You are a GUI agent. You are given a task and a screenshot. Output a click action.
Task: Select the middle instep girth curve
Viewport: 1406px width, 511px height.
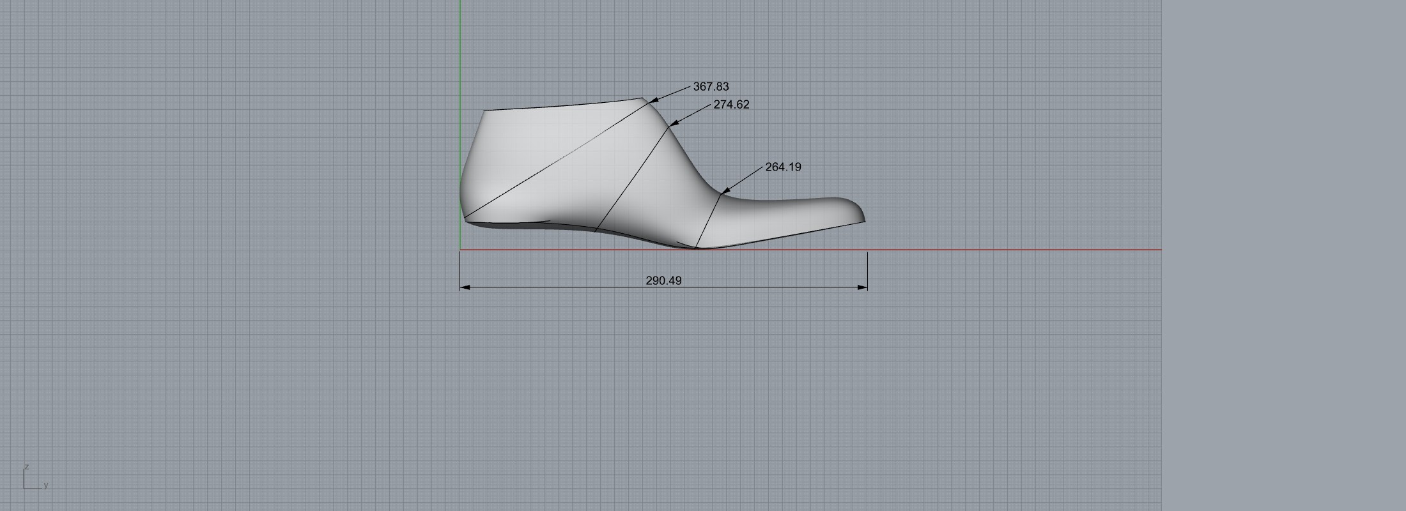click(633, 179)
